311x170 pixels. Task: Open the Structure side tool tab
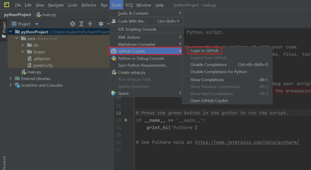[4, 163]
